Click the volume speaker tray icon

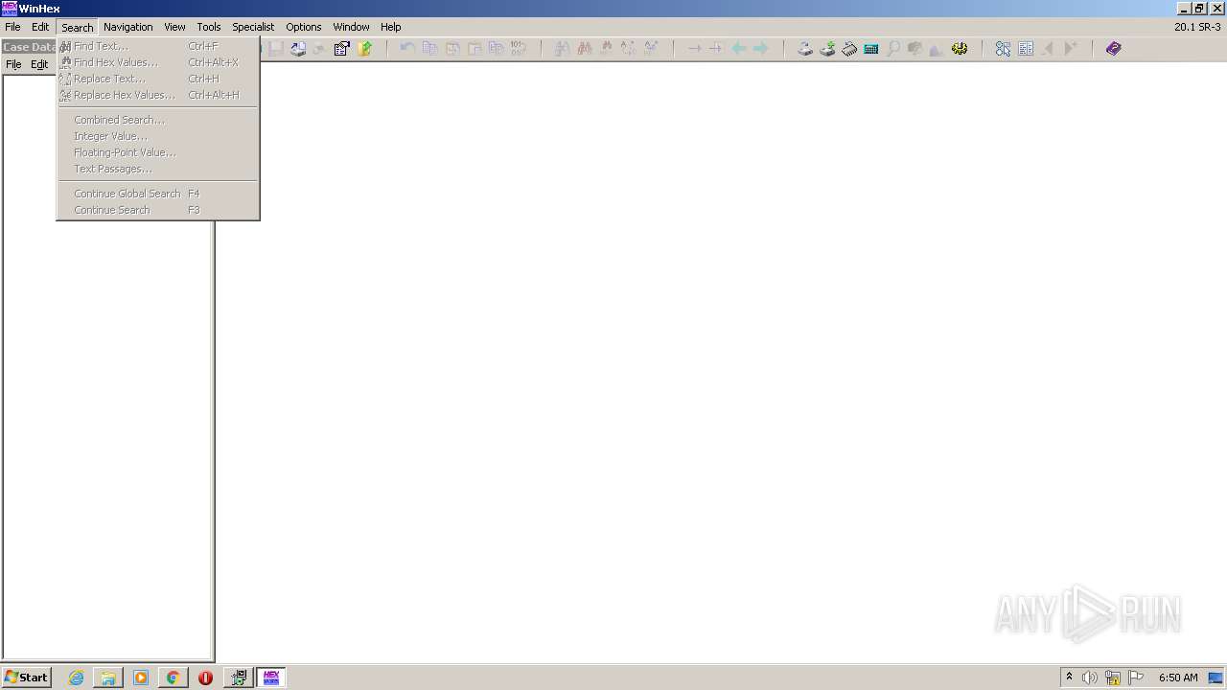1090,678
